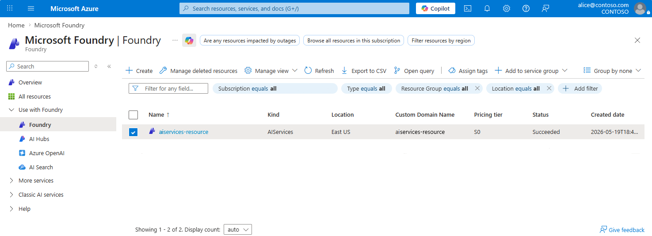Click the global search resources box
Image resolution: width=652 pixels, height=236 pixels.
pos(294,8)
